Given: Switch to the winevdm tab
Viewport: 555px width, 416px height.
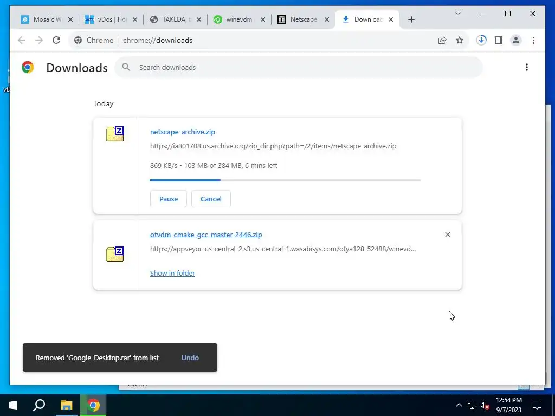Looking at the screenshot, I should click(234, 19).
